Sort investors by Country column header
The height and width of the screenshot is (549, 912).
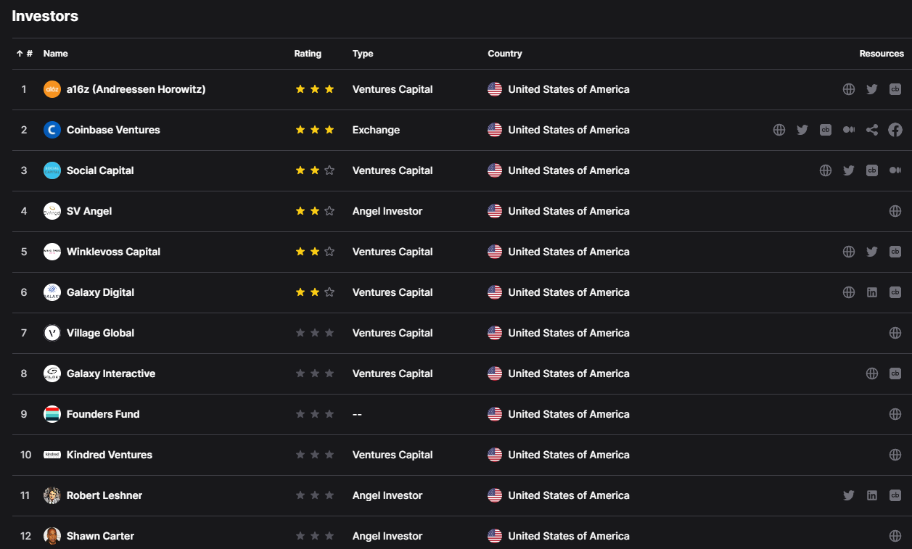click(x=505, y=54)
